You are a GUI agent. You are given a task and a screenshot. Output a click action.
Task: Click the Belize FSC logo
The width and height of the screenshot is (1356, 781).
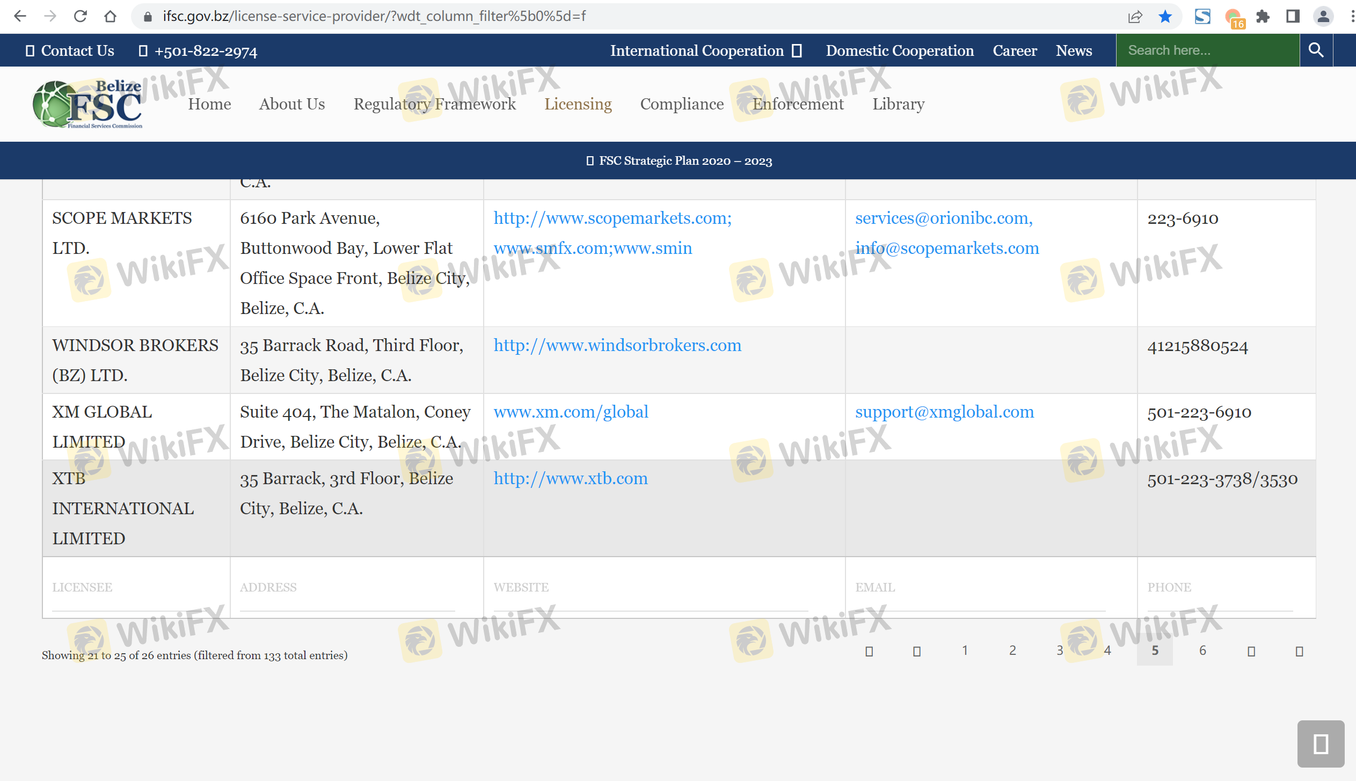[88, 104]
